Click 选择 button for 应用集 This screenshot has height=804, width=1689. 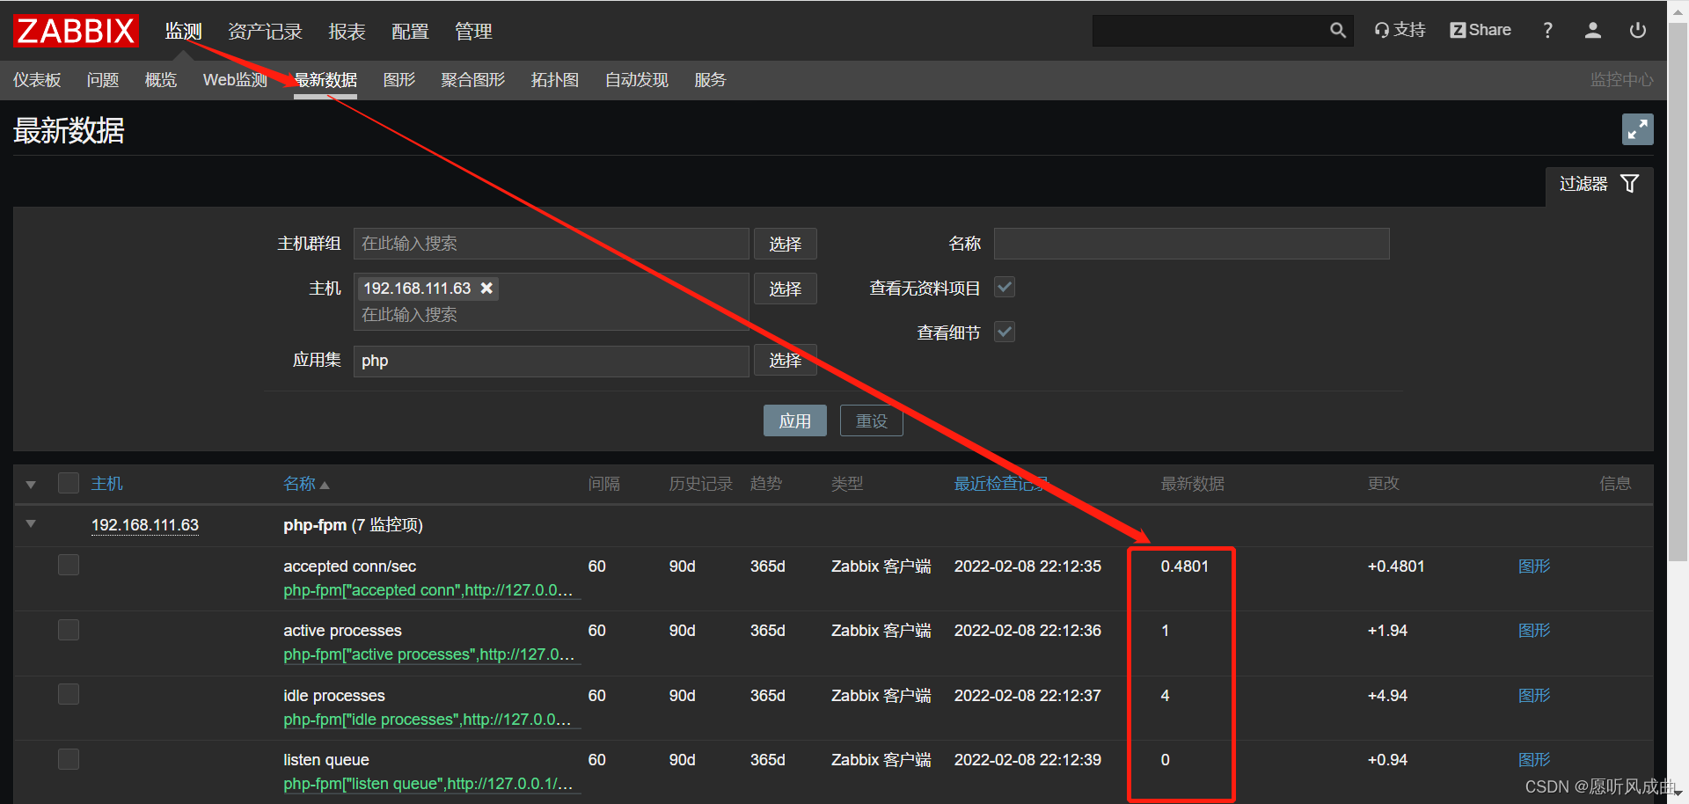tap(785, 360)
